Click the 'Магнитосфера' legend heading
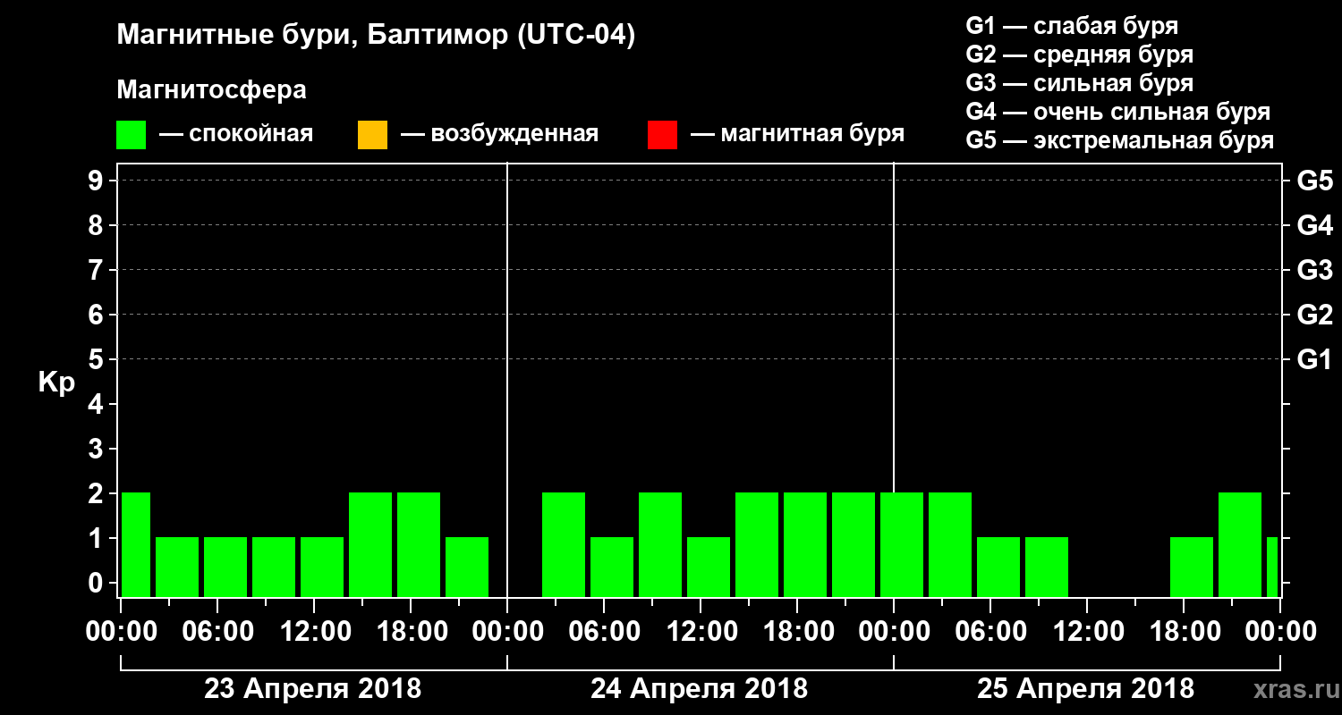This screenshot has height=715, width=1342. [x=211, y=91]
